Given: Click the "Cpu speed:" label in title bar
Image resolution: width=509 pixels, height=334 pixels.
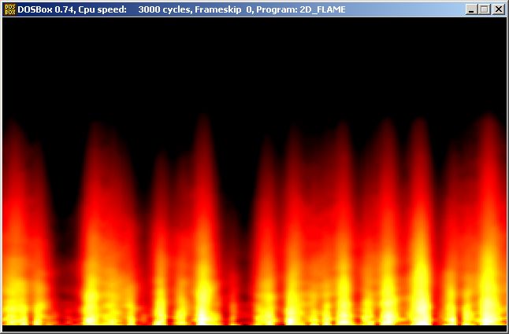Looking at the screenshot, I should (x=102, y=9).
